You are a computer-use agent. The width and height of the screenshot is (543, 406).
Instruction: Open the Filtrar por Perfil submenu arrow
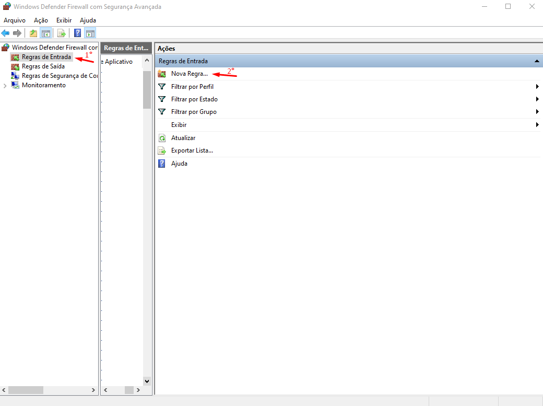(537, 86)
